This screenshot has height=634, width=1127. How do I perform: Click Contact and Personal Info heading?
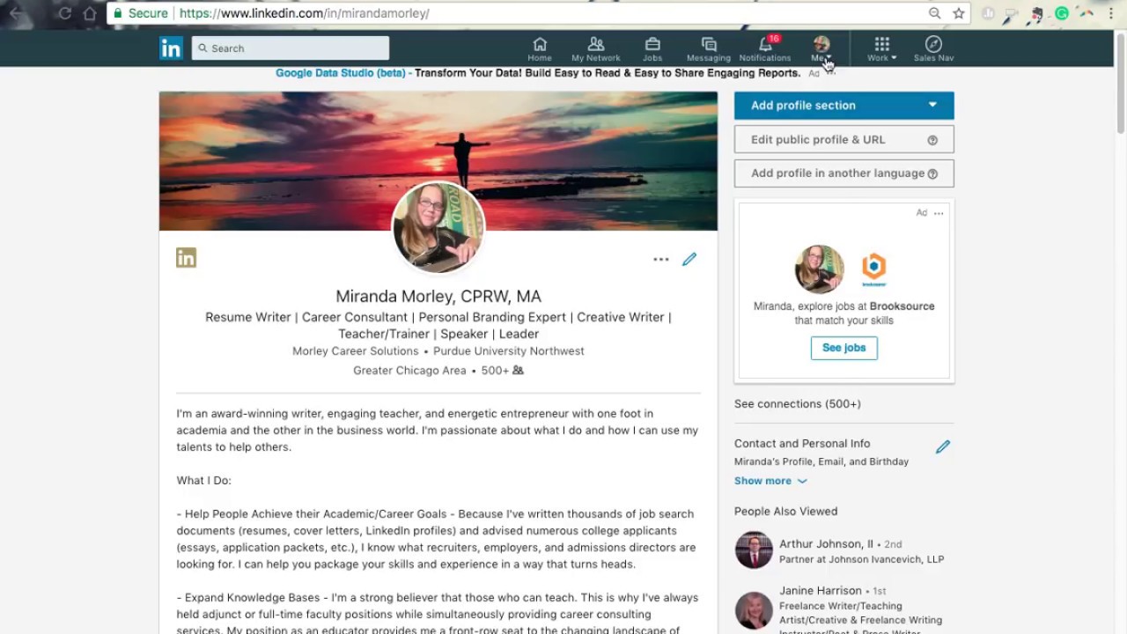click(802, 444)
